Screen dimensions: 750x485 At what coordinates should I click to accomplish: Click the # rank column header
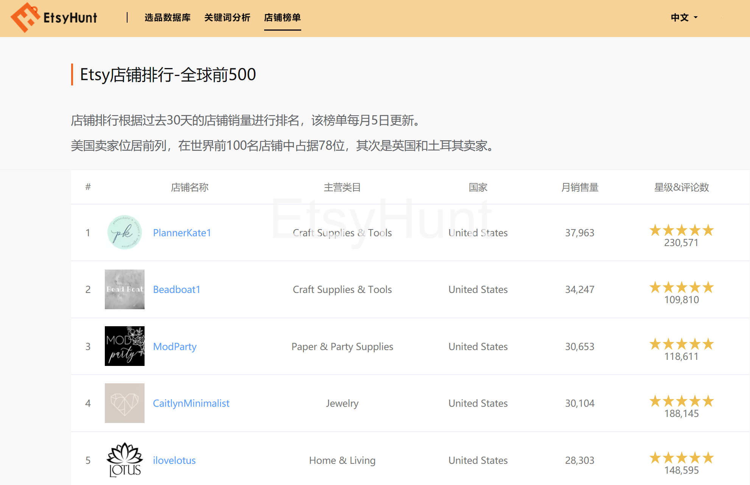(88, 187)
